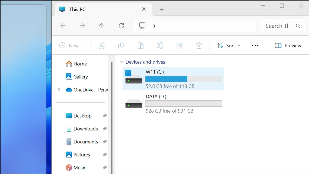Click the Delete trash icon

(199, 45)
